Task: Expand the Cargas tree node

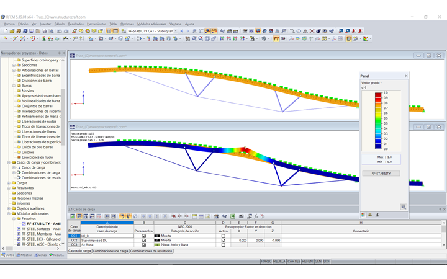Action: coord(9,183)
